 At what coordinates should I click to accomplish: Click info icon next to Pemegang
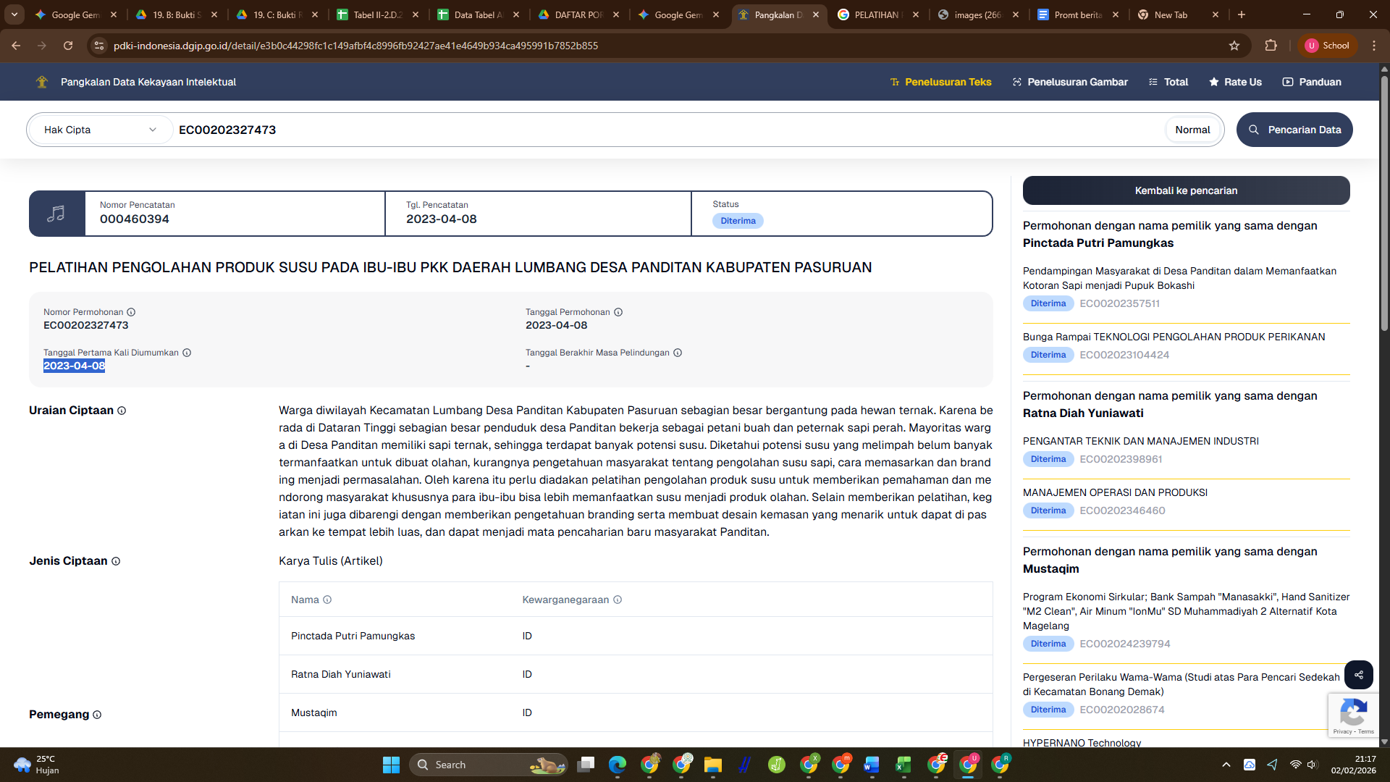(x=97, y=715)
